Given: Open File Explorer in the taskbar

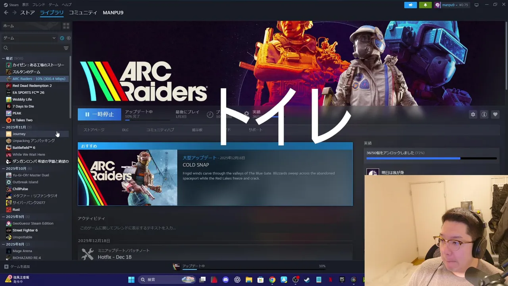Looking at the screenshot, I should pos(249,280).
